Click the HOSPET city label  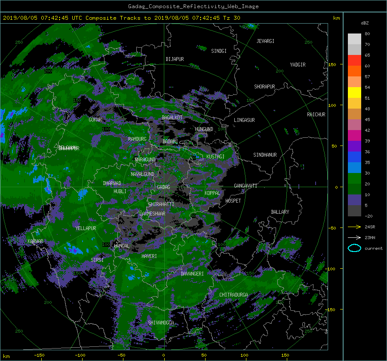[x=233, y=201]
